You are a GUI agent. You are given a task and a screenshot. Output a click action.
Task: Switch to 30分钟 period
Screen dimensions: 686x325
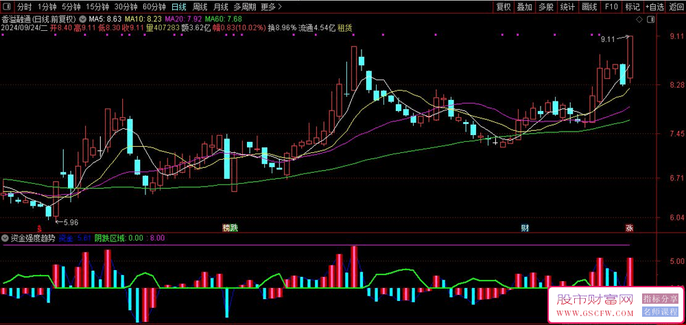pyautogui.click(x=126, y=7)
